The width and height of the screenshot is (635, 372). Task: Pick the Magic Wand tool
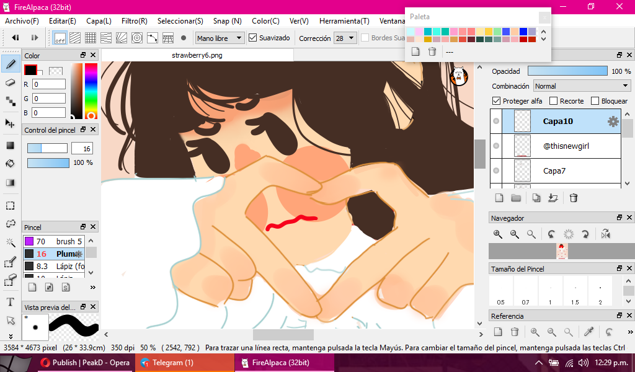[10, 243]
